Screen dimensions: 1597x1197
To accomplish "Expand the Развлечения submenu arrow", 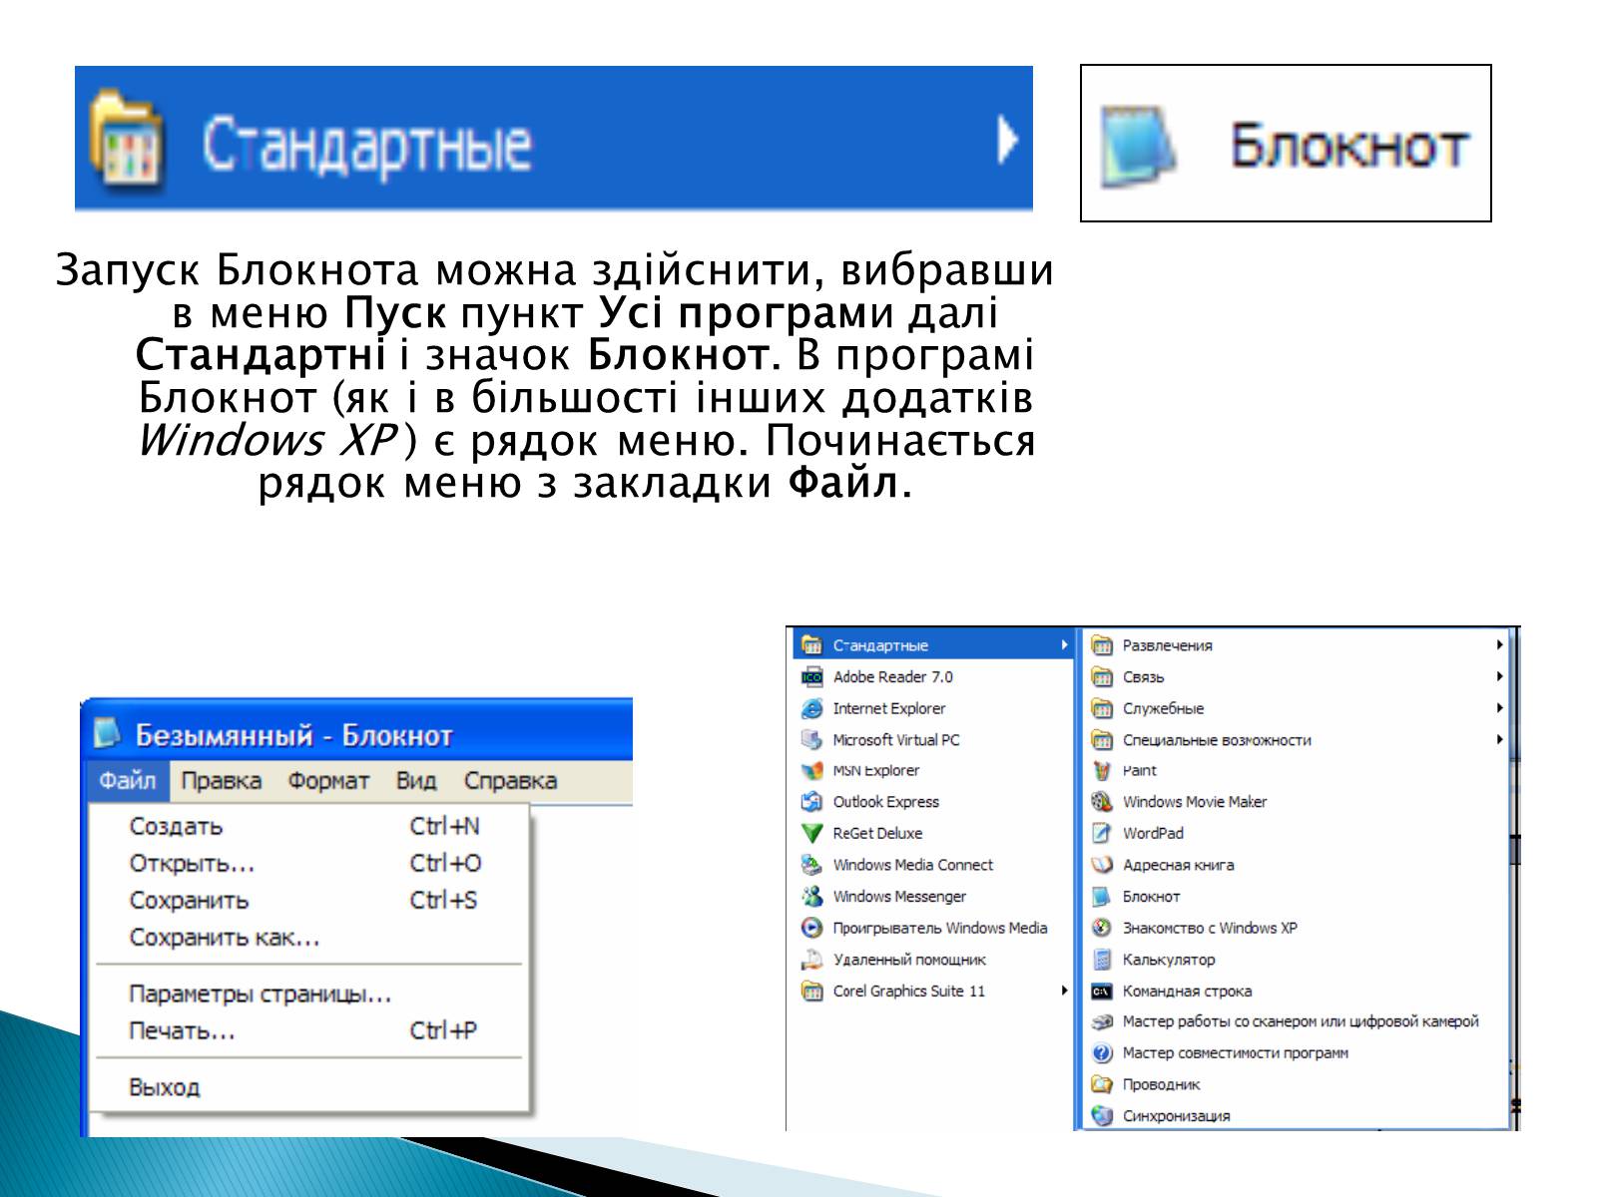I will click(1499, 645).
